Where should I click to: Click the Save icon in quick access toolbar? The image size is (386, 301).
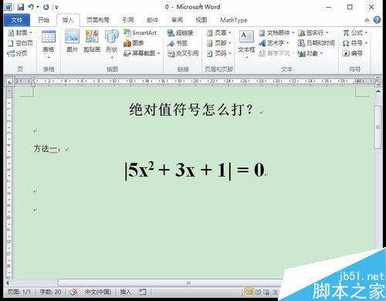click(21, 7)
